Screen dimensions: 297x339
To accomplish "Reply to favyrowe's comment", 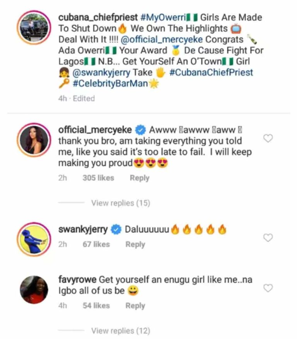I will click(x=135, y=305).
